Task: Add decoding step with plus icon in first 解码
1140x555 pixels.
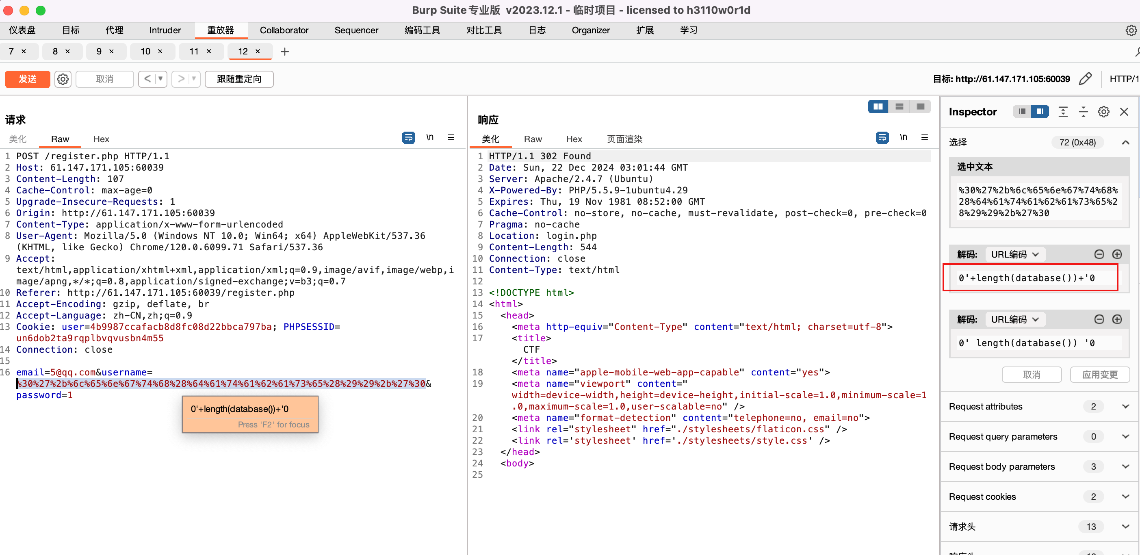Action: pyautogui.click(x=1116, y=254)
